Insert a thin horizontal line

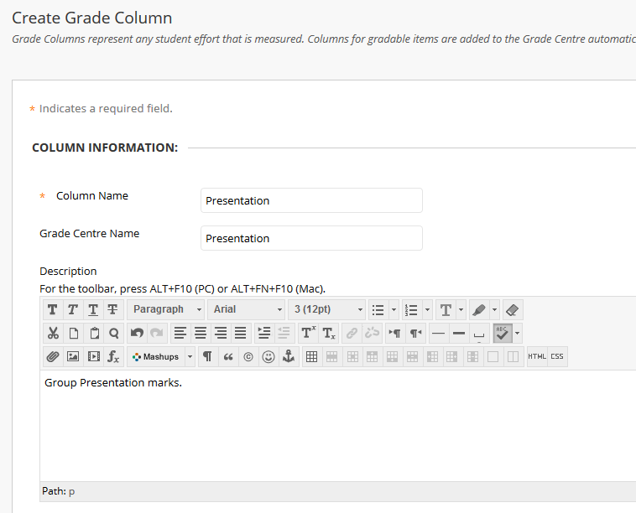point(439,334)
